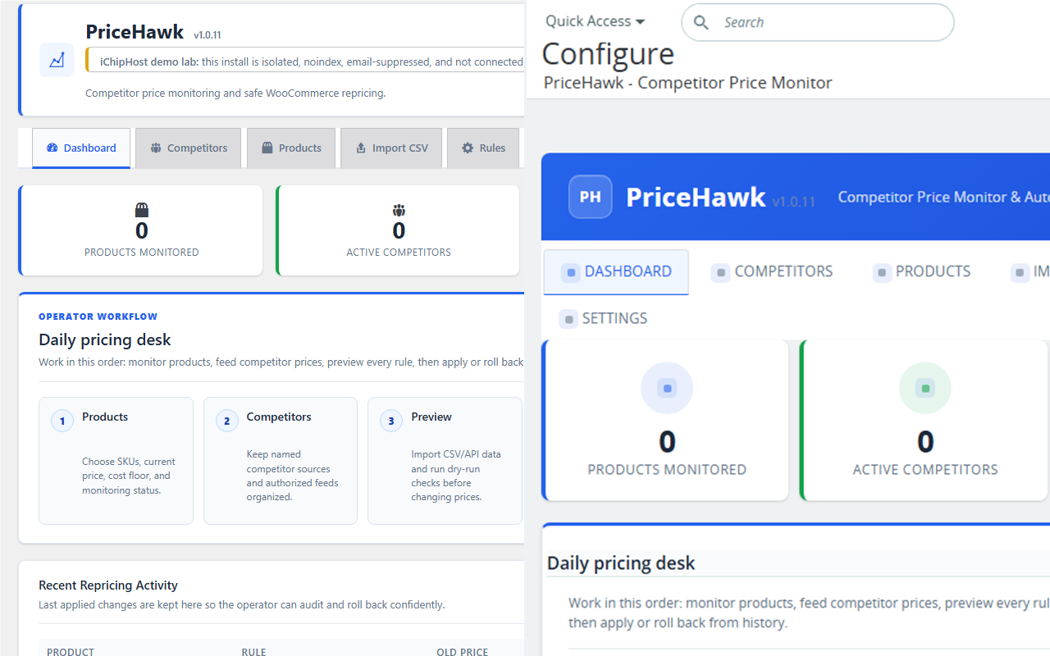Click the Competitors people icon in left tab
Image resolution: width=1050 pixels, height=656 pixels.
tap(156, 148)
